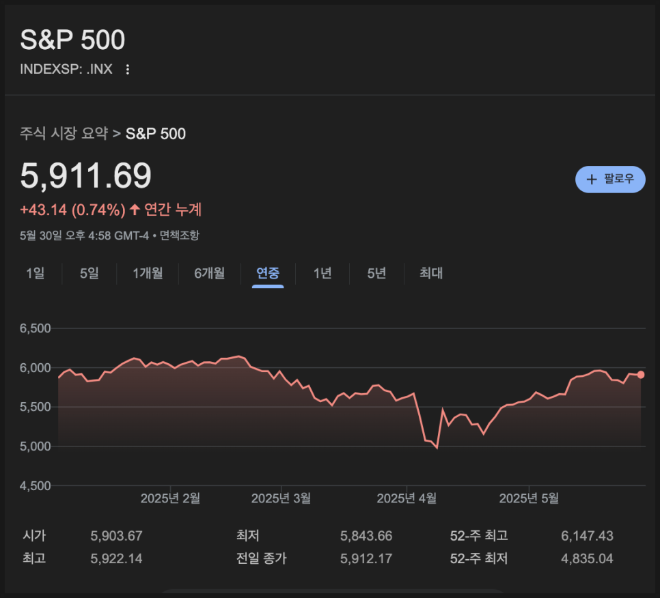Image resolution: width=660 pixels, height=598 pixels.
Task: Click the current price 5,911.69
Action: [86, 175]
